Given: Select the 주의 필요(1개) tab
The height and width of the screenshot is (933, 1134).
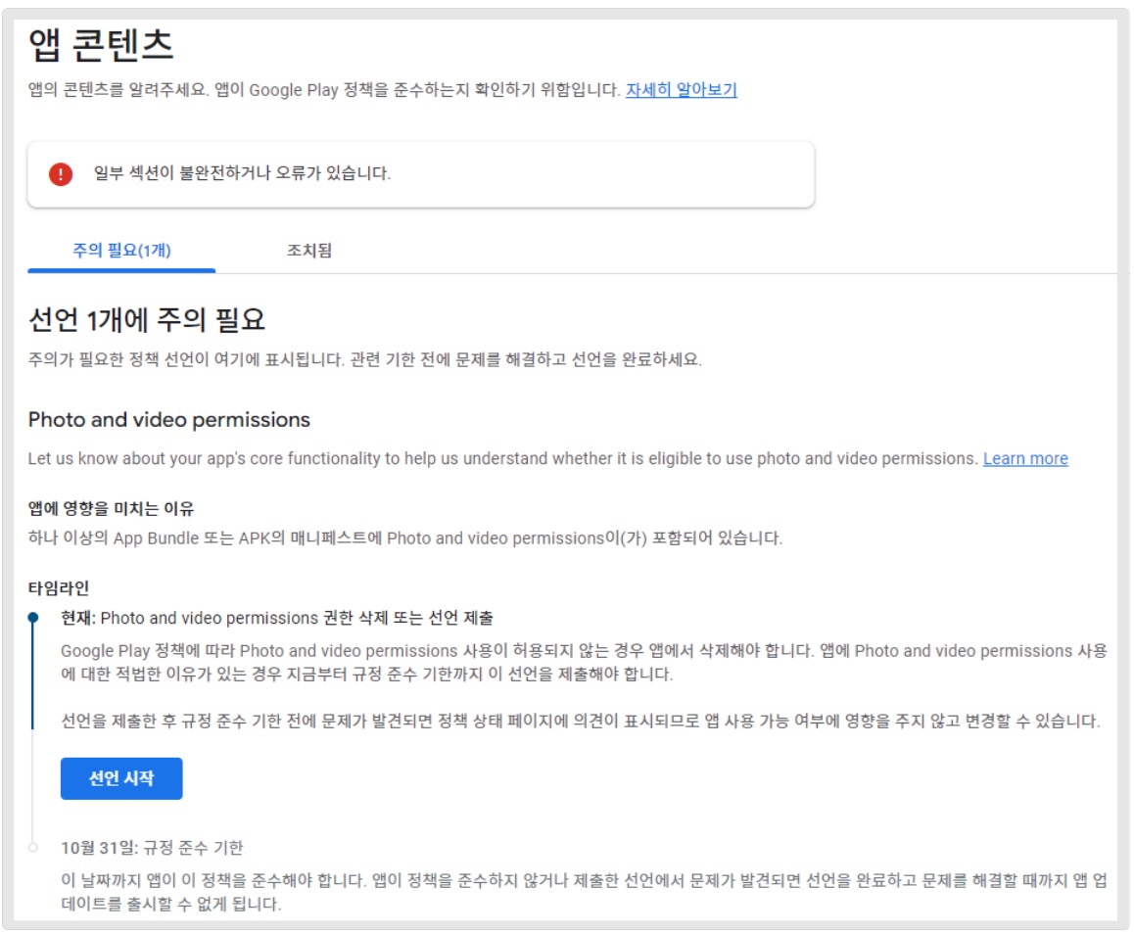Looking at the screenshot, I should pyautogui.click(x=121, y=251).
